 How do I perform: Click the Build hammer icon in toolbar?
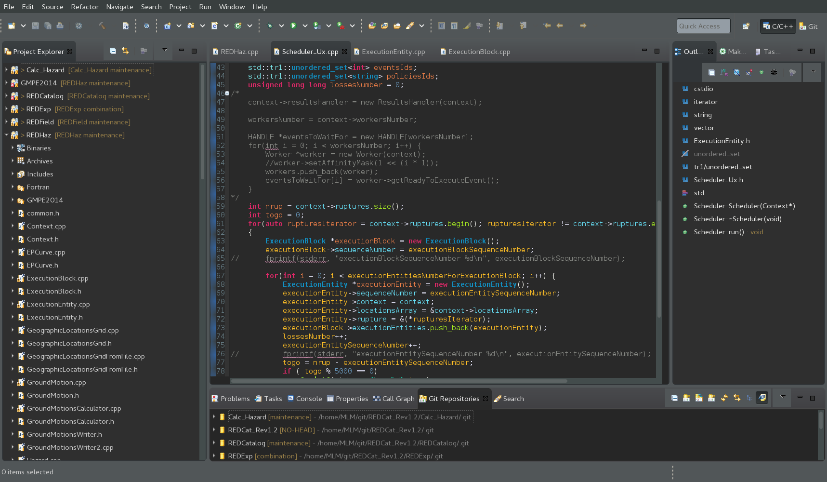(102, 26)
